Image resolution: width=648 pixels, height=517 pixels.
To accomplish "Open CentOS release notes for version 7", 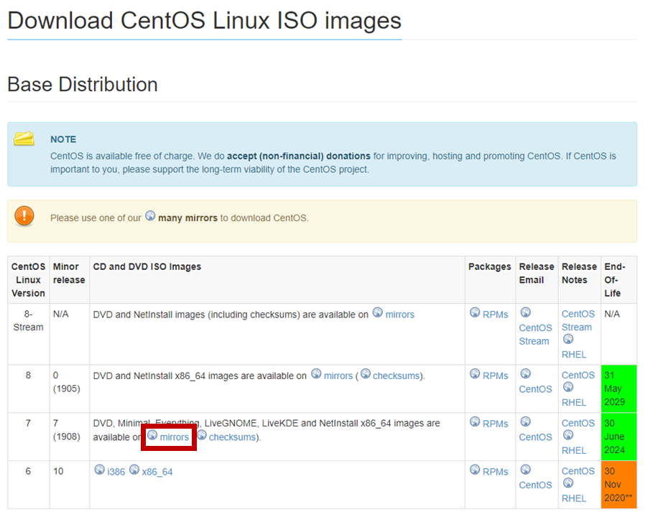I will click(578, 423).
